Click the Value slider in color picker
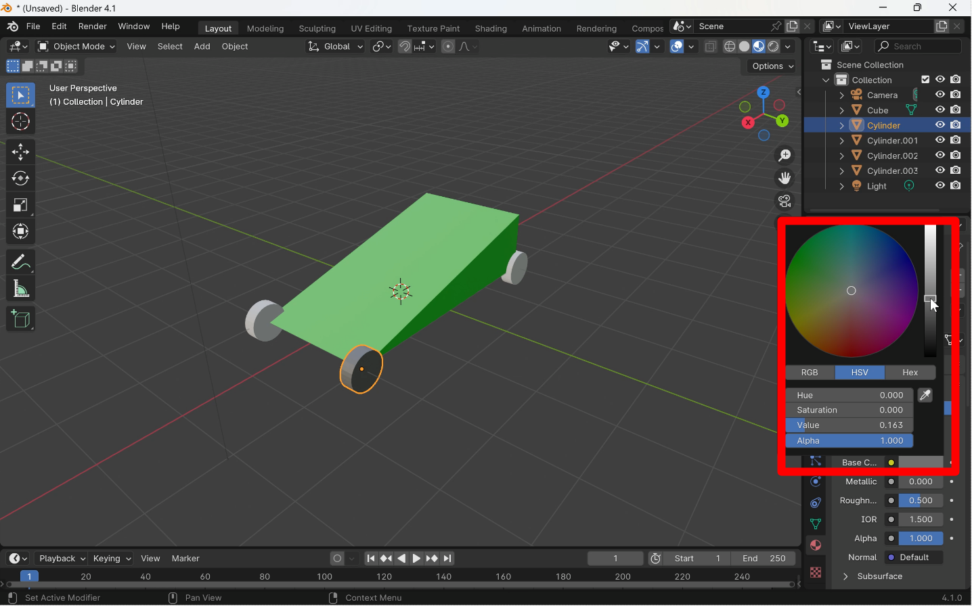Image resolution: width=972 pixels, height=606 pixels. pos(849,425)
